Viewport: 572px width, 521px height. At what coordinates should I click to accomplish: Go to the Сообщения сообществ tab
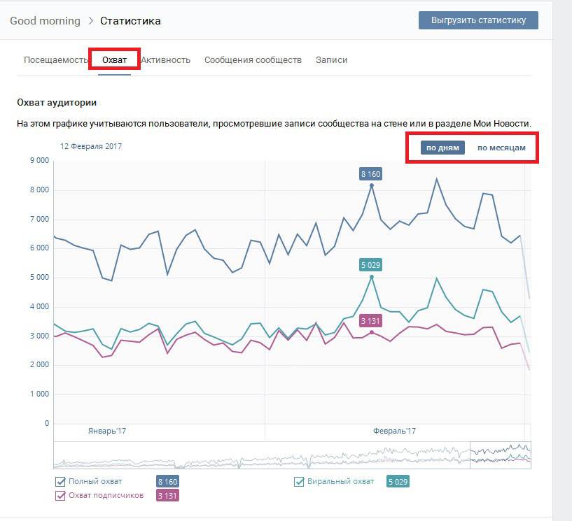click(253, 60)
